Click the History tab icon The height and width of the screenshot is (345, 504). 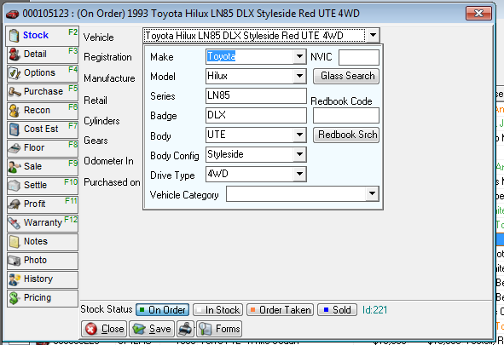14,279
